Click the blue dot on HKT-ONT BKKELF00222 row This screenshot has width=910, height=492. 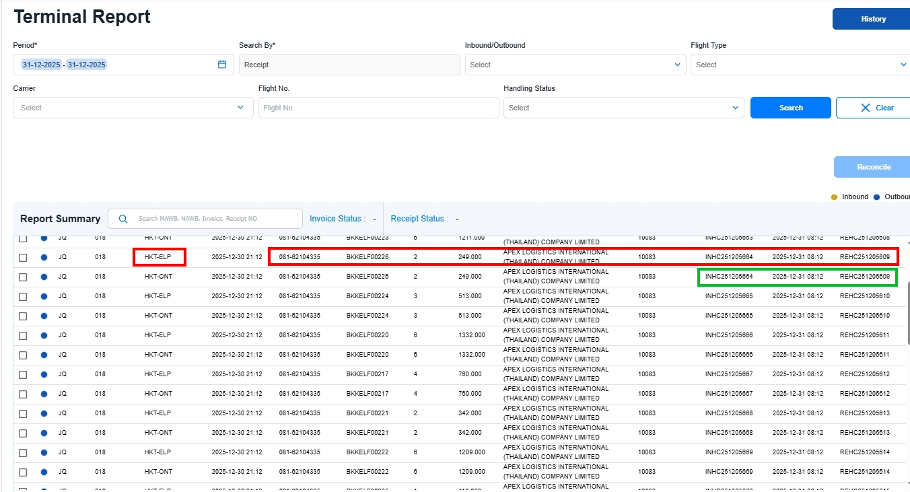pyautogui.click(x=44, y=472)
